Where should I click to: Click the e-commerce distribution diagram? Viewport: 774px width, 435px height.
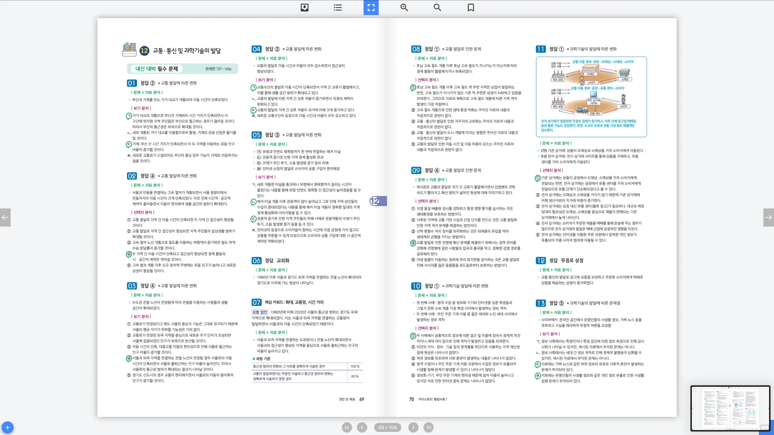591,97
